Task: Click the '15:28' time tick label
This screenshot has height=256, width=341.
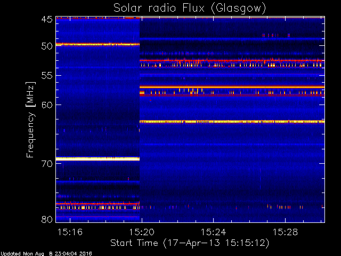Action: click(285, 232)
